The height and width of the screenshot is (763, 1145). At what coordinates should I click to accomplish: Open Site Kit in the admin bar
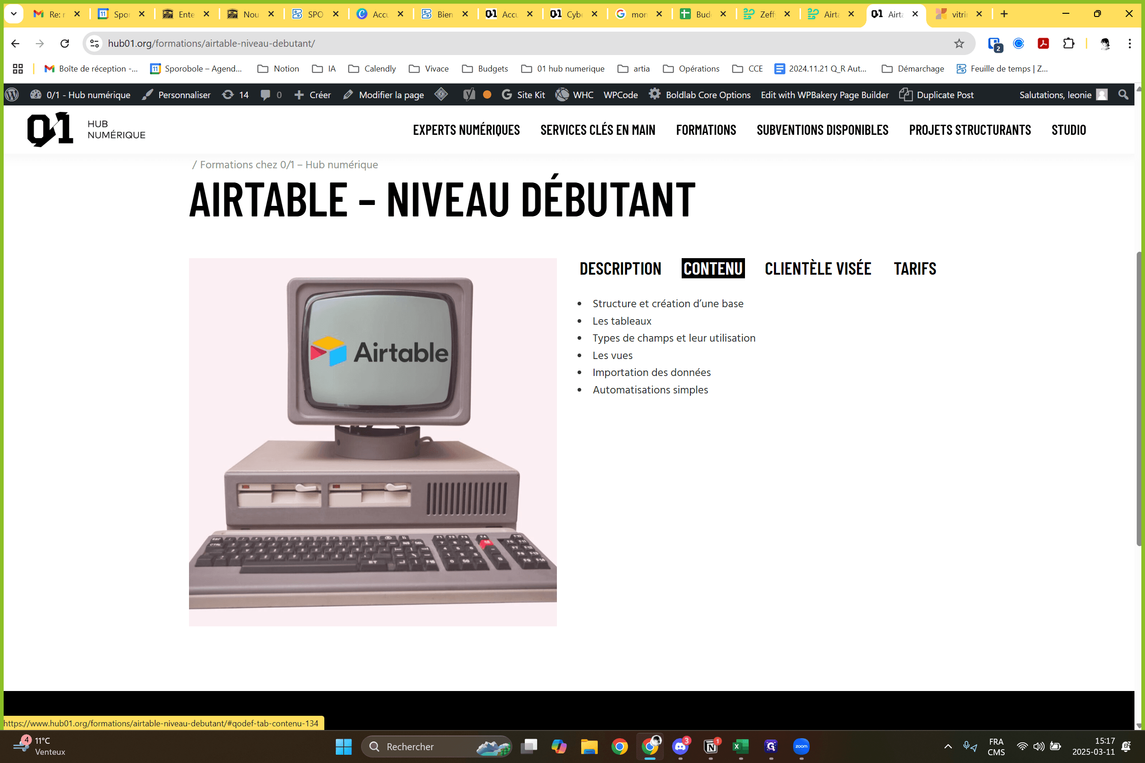point(523,94)
